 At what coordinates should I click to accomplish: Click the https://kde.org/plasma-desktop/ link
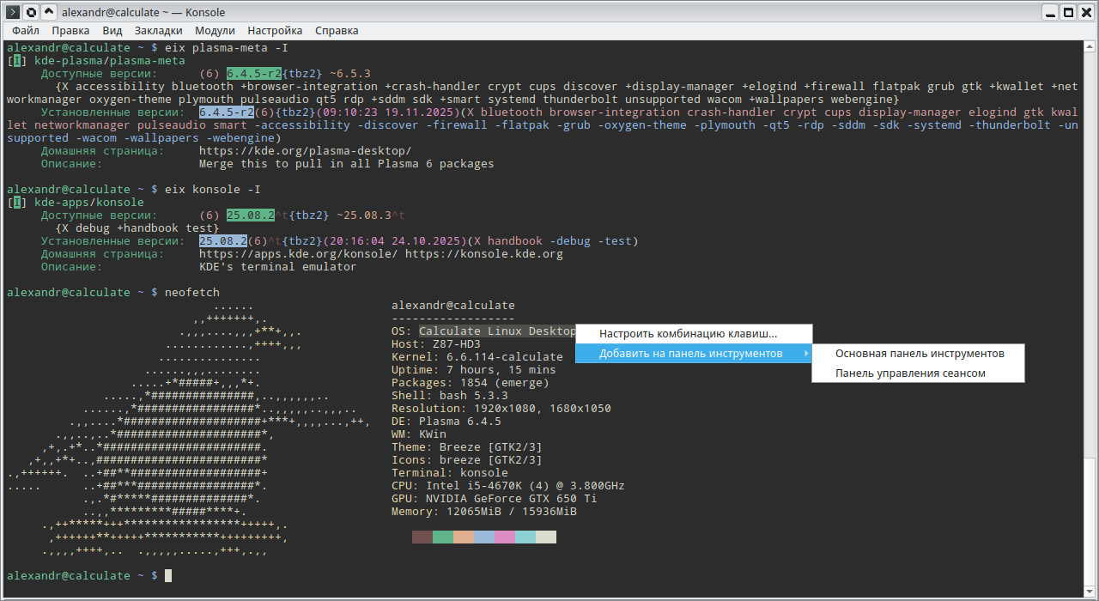305,151
